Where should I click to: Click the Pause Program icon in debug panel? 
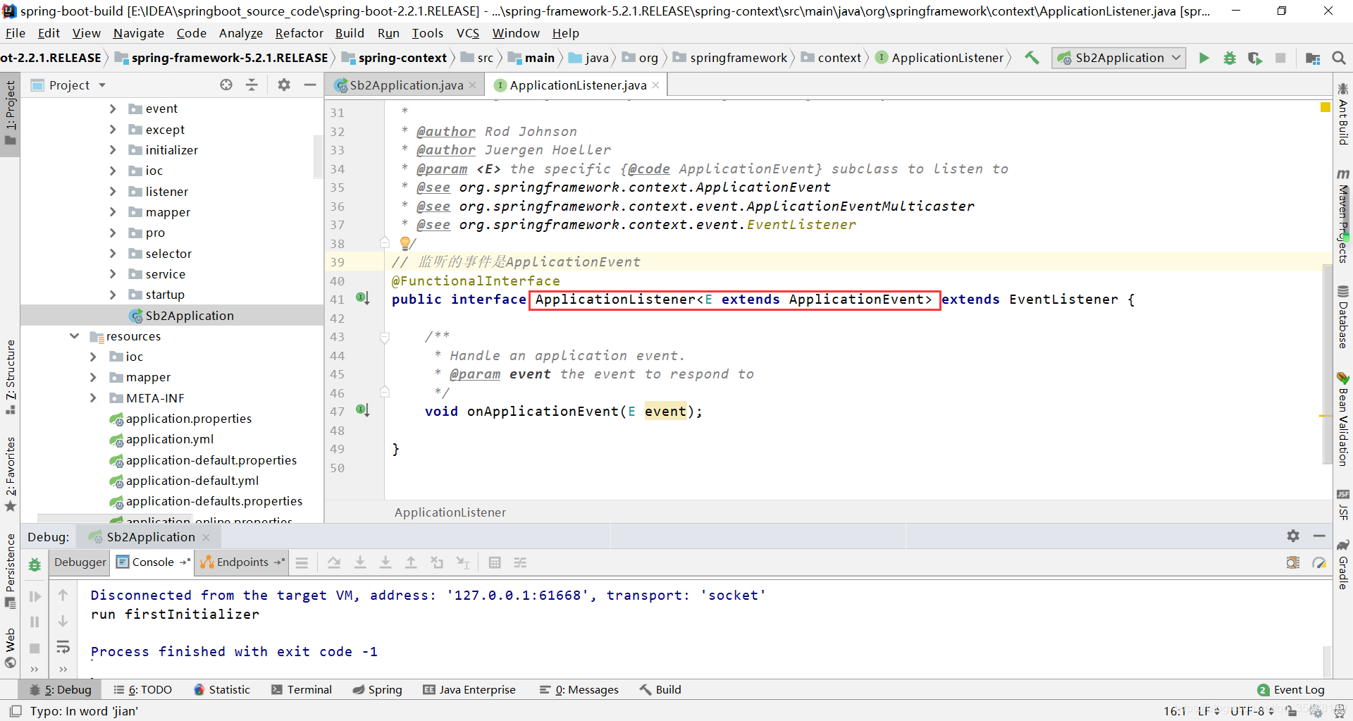click(x=35, y=622)
